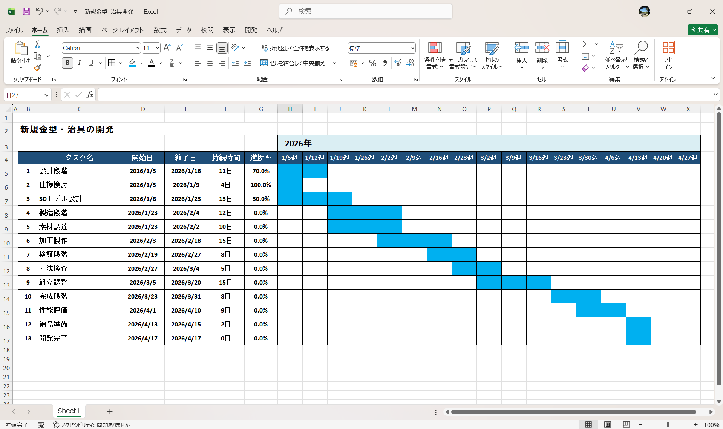This screenshot has height=429, width=723.
Task: Click the Format Painter brush icon
Action: coord(37,68)
